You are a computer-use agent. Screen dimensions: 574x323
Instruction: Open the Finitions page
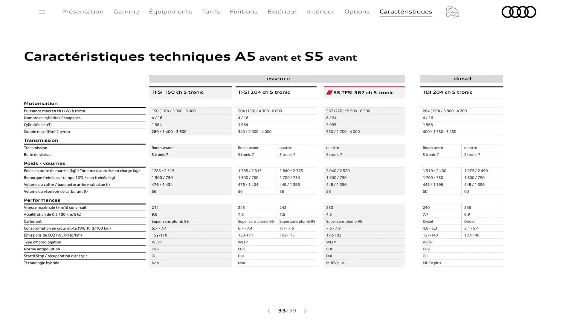243,12
